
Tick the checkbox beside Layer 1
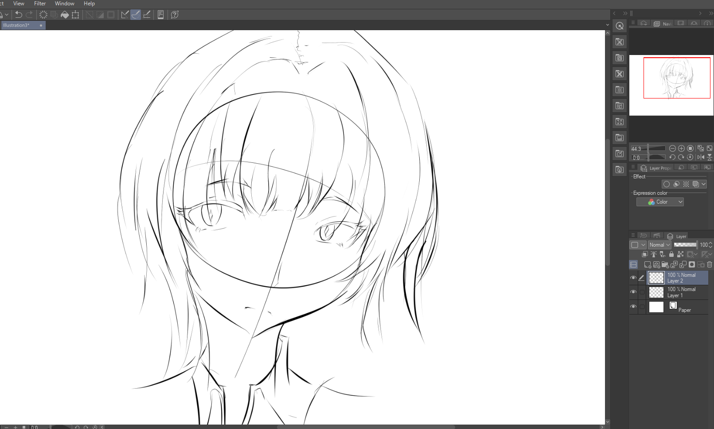tap(642, 292)
